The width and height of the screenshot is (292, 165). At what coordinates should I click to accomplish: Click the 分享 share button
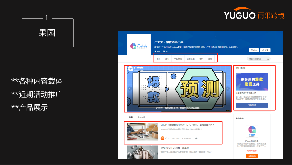265,50
